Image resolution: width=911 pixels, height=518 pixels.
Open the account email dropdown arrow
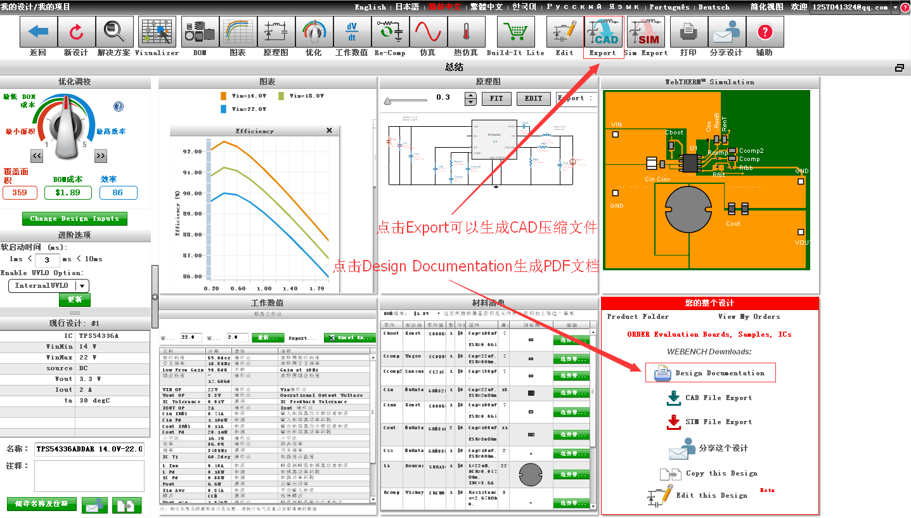[895, 7]
